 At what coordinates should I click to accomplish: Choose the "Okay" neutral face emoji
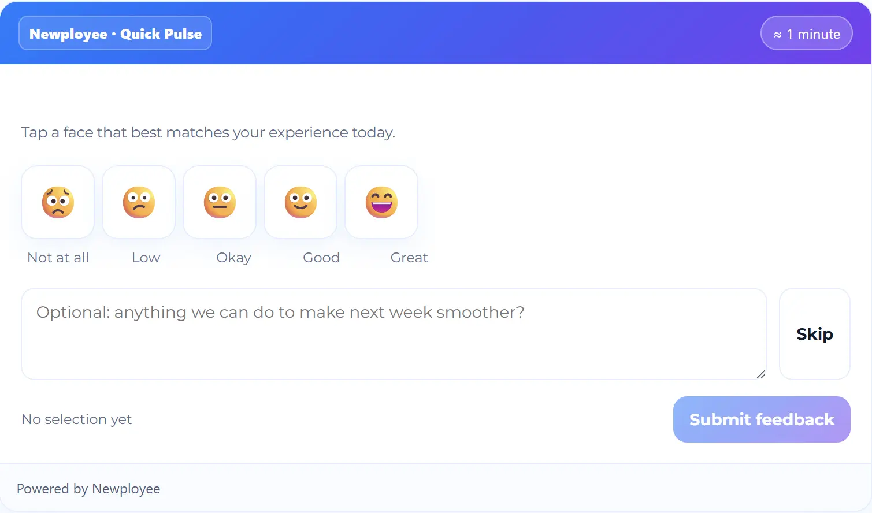tap(220, 202)
